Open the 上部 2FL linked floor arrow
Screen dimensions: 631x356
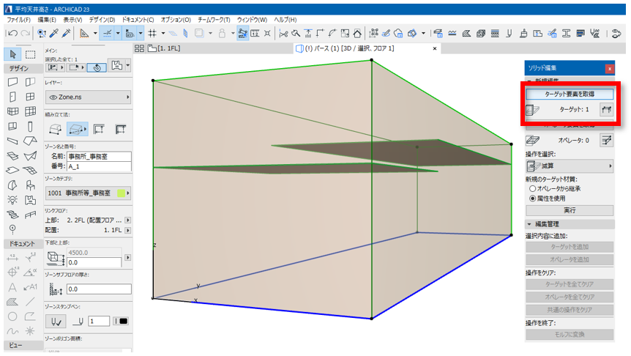(127, 220)
